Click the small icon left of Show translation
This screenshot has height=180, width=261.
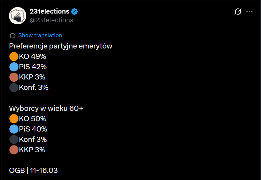click(x=13, y=36)
